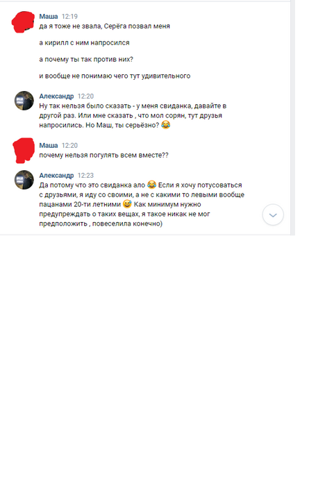Open Александр's avatar beside the 12:20 message
Image resolution: width=309 pixels, height=486 pixels.
click(x=24, y=101)
